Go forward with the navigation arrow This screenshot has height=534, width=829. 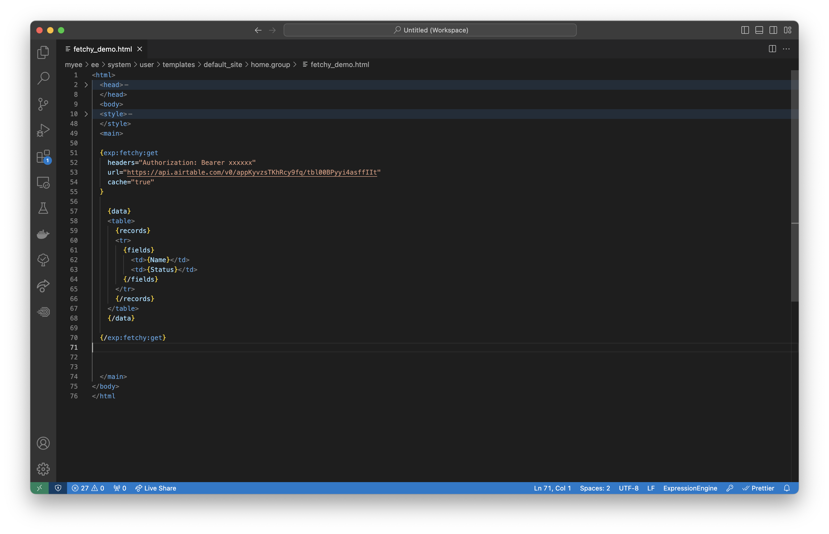coord(272,30)
